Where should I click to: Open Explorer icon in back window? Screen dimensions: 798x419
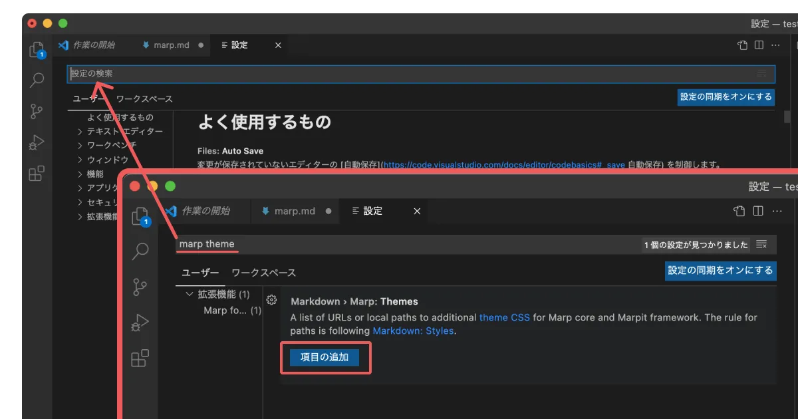click(x=37, y=50)
